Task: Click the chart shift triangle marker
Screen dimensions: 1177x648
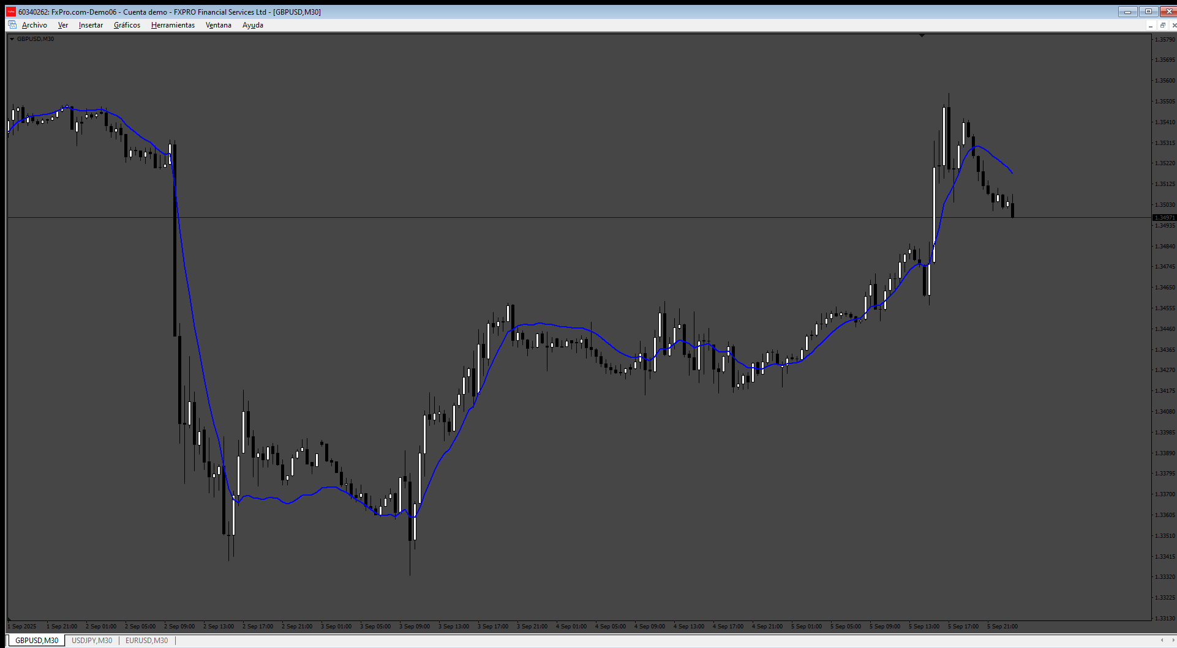Action: pyautogui.click(x=922, y=36)
